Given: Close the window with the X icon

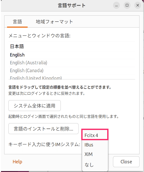Looking at the screenshot, I should point(138,5).
